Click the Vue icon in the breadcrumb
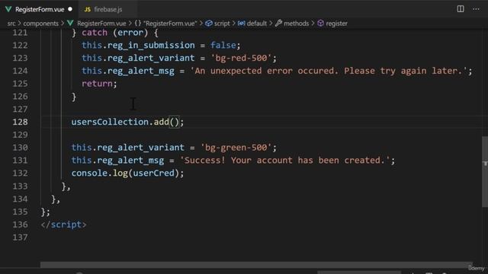Image resolution: width=488 pixels, height=274 pixels. point(70,24)
